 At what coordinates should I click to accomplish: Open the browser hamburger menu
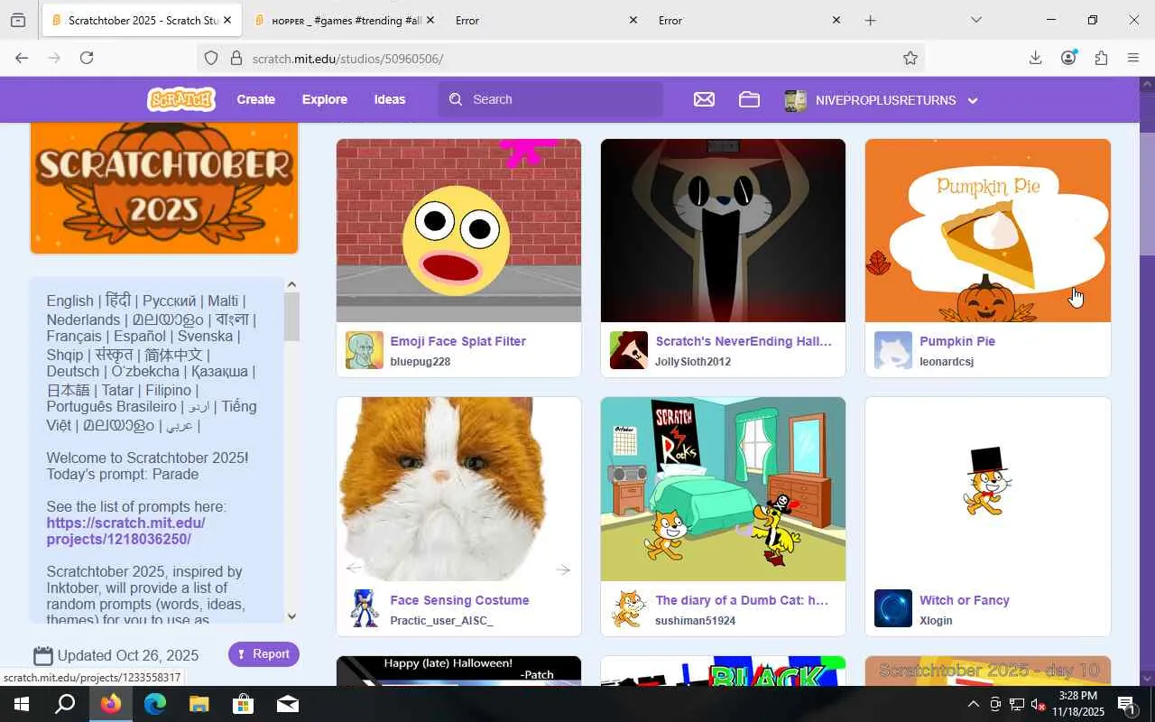coord(1133,58)
